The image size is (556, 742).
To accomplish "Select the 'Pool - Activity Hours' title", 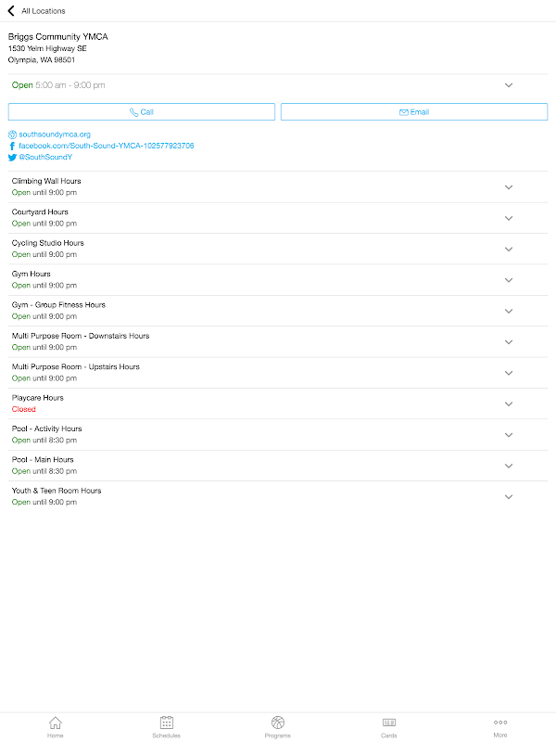I will click(47, 429).
